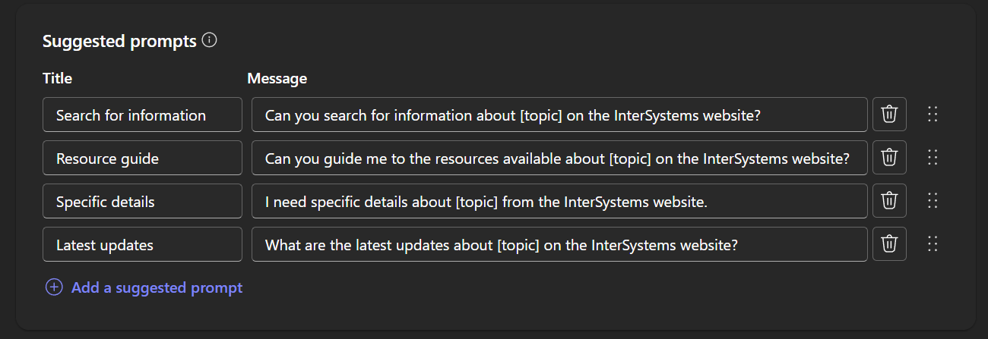Image resolution: width=988 pixels, height=339 pixels.
Task: Click drag handle for Specific details row
Action: click(x=933, y=201)
